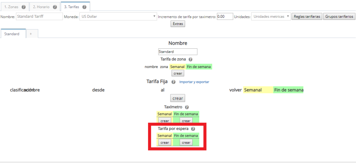Open the Importar y exportar link

(194, 82)
